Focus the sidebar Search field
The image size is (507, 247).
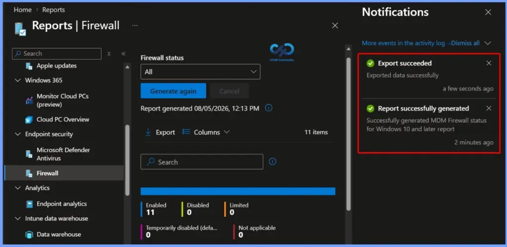coord(56,54)
